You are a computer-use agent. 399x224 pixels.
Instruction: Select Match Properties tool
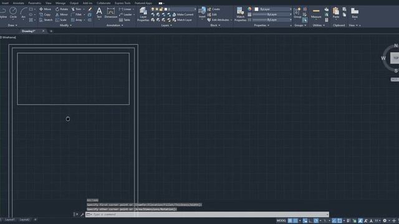pyautogui.click(x=240, y=14)
